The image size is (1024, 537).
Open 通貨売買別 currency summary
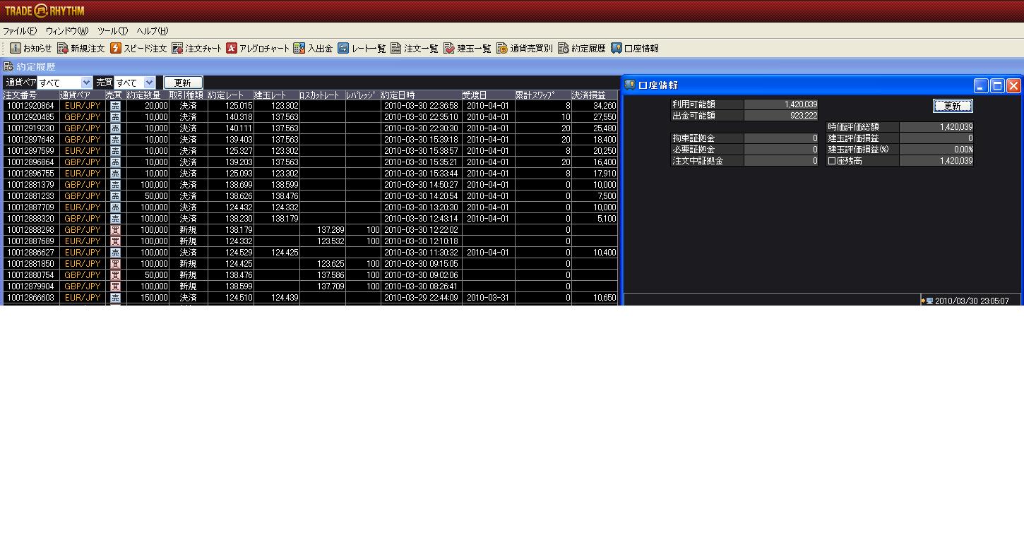(x=524, y=49)
